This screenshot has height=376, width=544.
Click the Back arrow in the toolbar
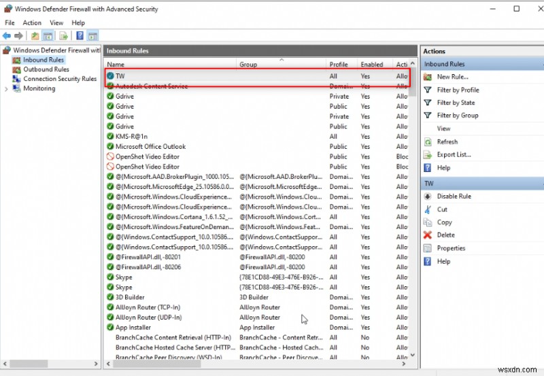click(x=6, y=35)
